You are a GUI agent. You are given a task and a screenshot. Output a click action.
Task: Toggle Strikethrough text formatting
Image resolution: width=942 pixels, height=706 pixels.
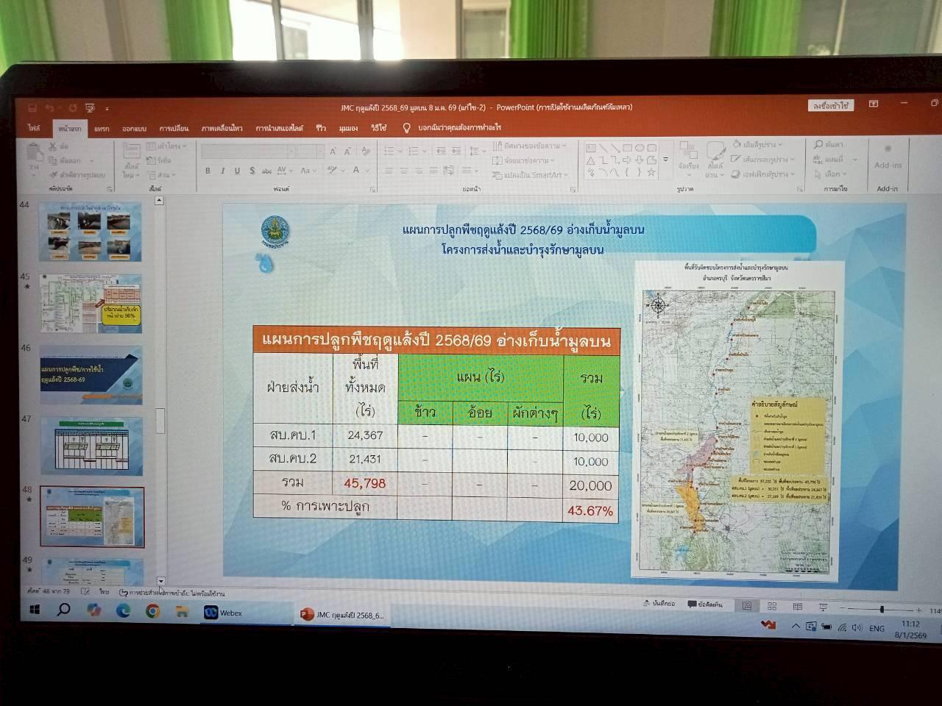pos(252,171)
